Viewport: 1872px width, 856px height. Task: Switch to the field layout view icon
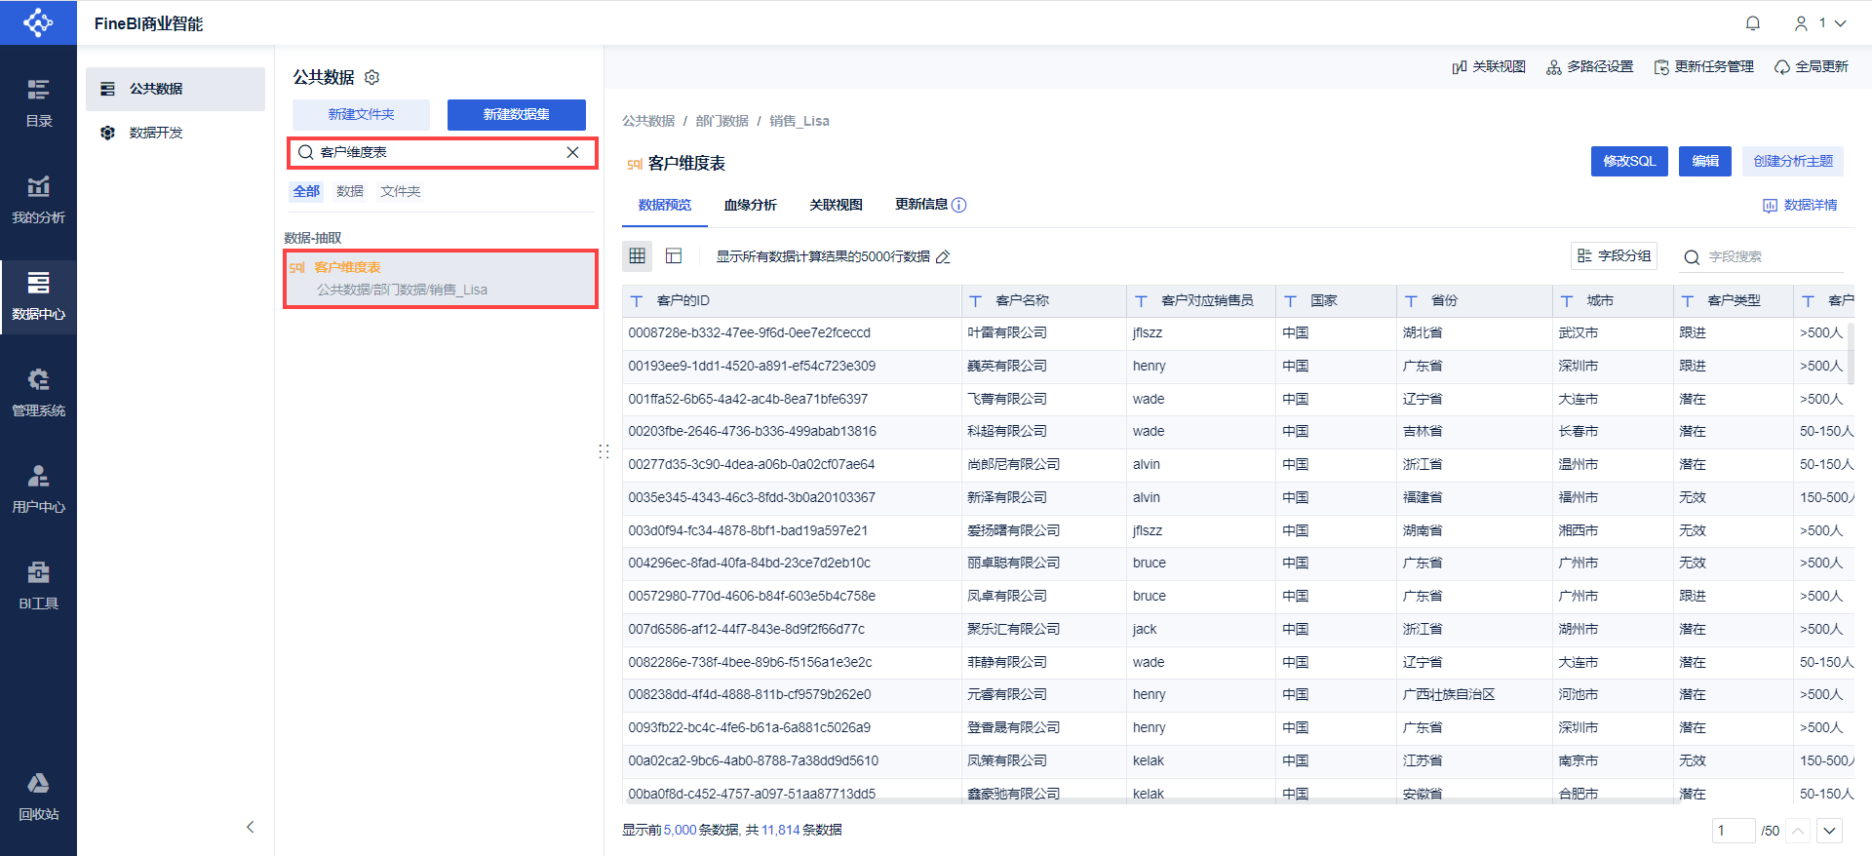[674, 255]
